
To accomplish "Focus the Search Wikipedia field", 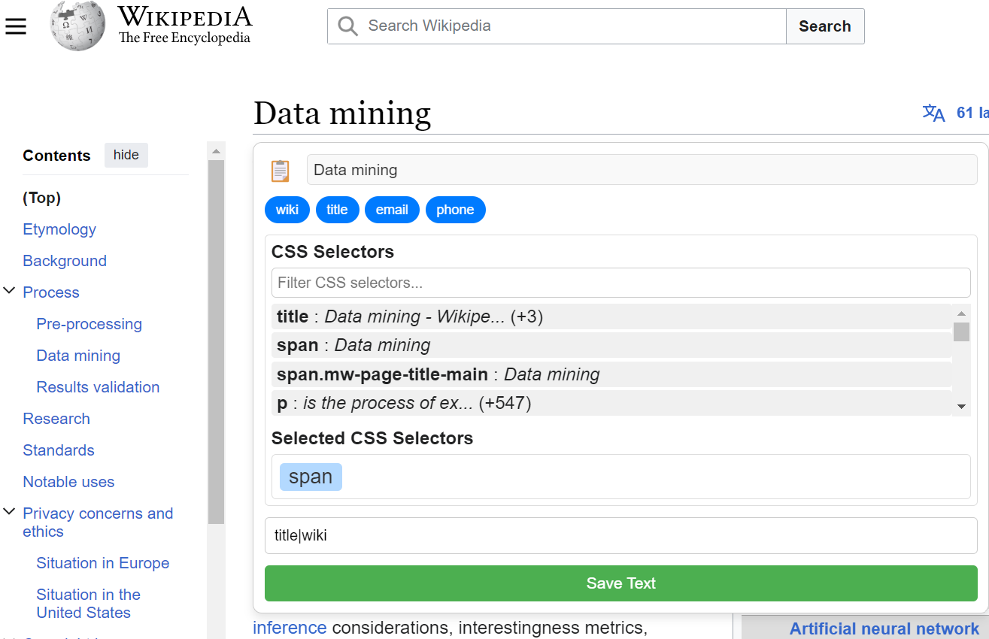I will (x=557, y=26).
